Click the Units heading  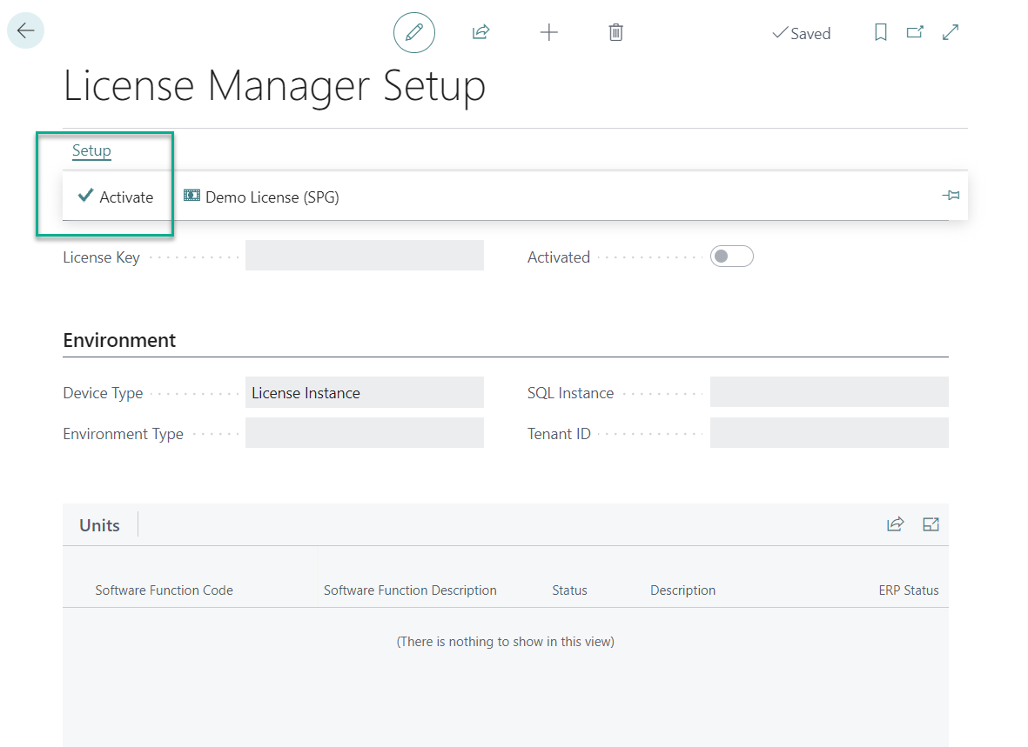pos(99,525)
